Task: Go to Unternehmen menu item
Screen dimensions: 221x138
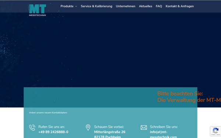Action: [126, 6]
